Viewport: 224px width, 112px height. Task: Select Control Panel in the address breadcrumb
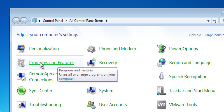53,21
